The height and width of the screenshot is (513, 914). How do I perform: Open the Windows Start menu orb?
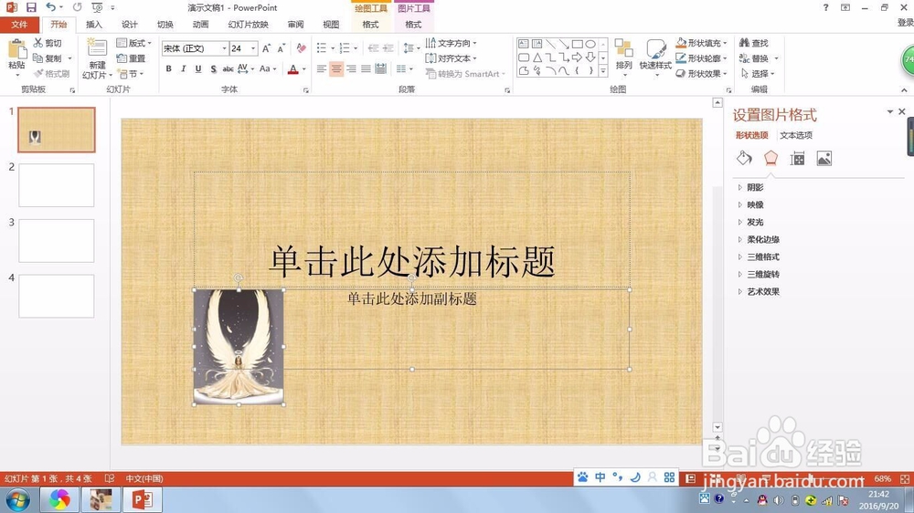(17, 500)
